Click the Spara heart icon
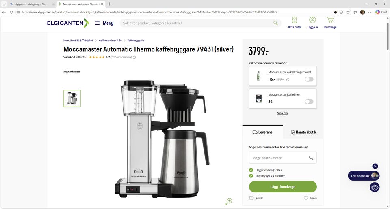This screenshot has width=390, height=209. coord(306,198)
